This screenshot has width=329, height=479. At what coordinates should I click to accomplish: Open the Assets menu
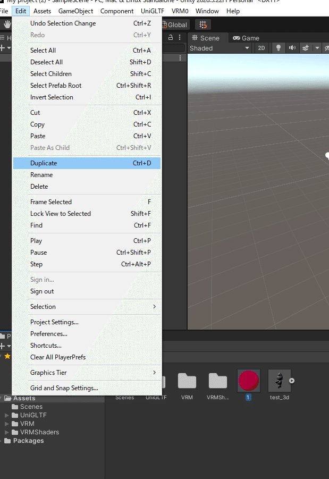point(42,11)
